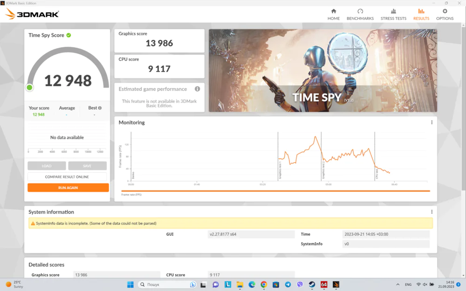Run the benchmark again
The width and height of the screenshot is (466, 291).
click(x=68, y=188)
